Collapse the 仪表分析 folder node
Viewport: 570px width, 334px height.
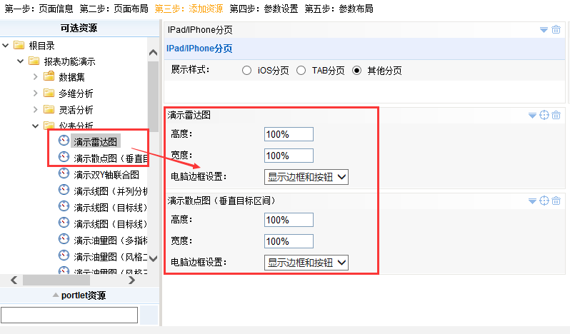point(35,126)
